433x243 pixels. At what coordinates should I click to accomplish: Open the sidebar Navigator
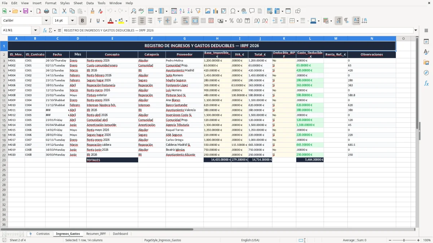[x=426, y=73]
